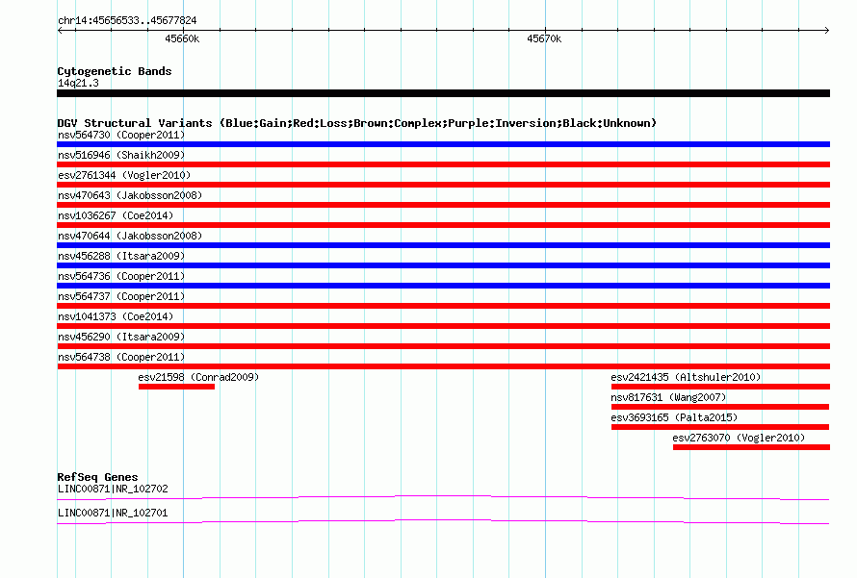Click the 14q21.3 band label
The image size is (857, 578).
pyautogui.click(x=78, y=83)
